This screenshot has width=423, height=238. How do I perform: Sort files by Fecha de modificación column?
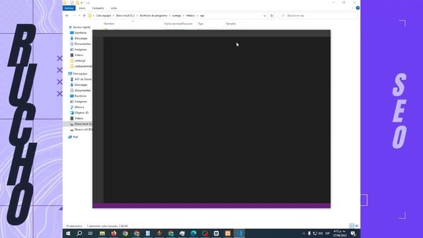click(178, 24)
